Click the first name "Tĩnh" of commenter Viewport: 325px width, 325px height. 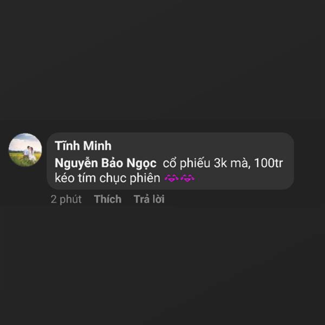click(67, 146)
